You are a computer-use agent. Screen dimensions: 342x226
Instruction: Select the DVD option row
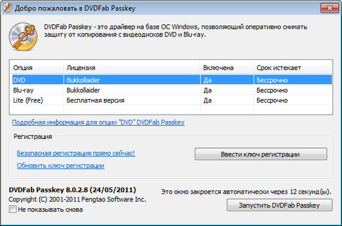[172, 80]
